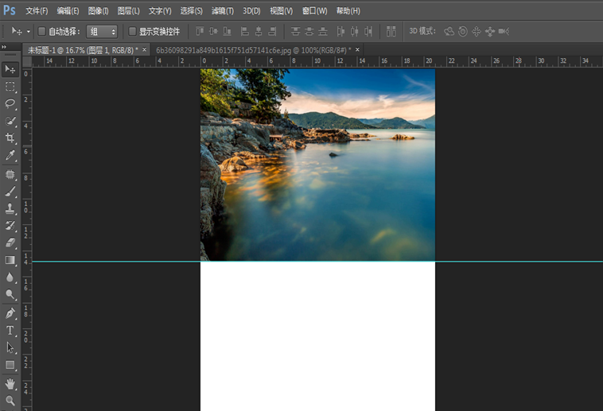
Task: Click the 3D scale camera icon
Action: pos(504,31)
